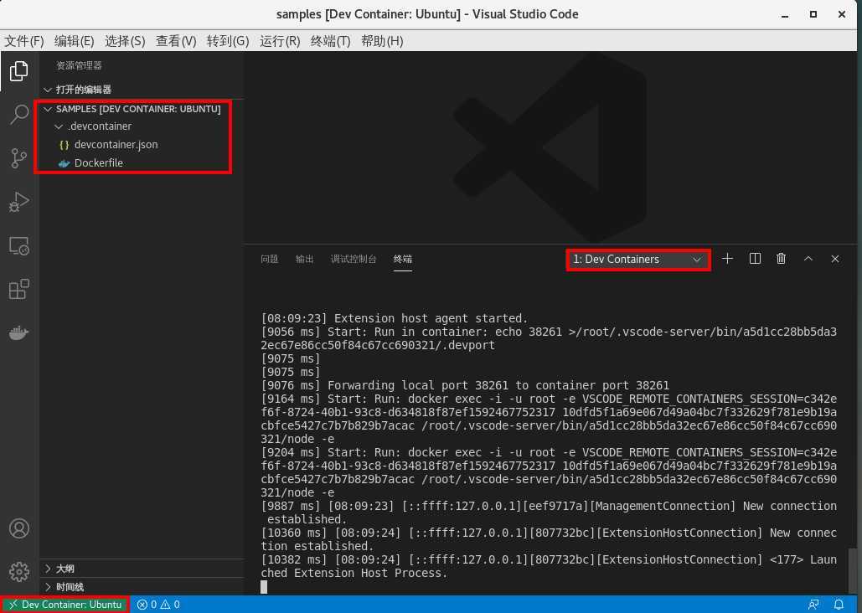Open the 选择(S) menu
This screenshot has width=862, height=613.
pyautogui.click(x=125, y=41)
